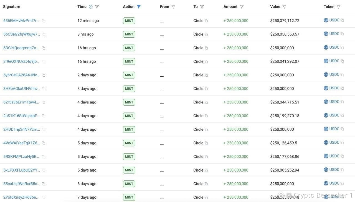Open transaction 3HEbAGkaUfNVhnz… signature link
355x202 pixels.
coord(22,89)
